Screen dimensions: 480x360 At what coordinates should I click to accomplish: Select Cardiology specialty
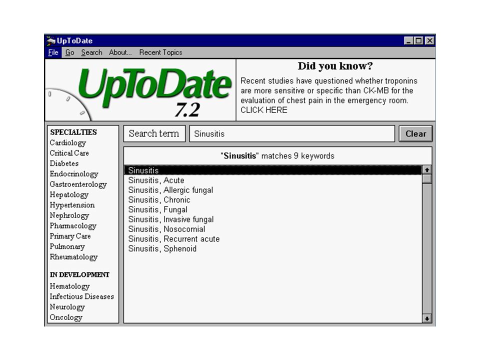point(68,143)
